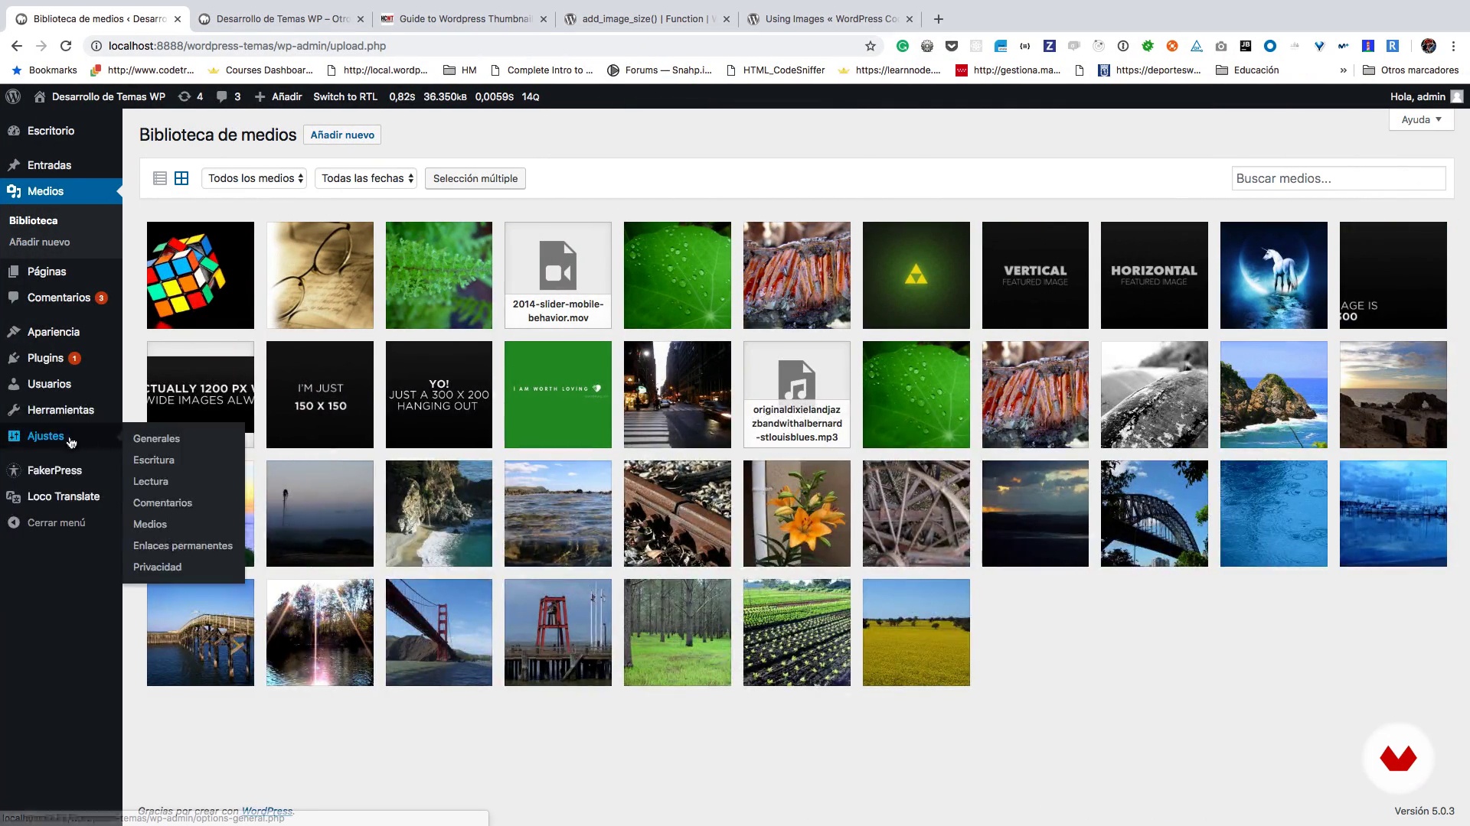Switch media library to list view
Image resolution: width=1470 pixels, height=826 pixels.
point(160,178)
